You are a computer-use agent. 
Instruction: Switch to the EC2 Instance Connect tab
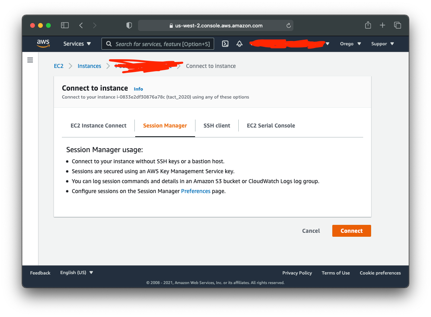tap(98, 126)
